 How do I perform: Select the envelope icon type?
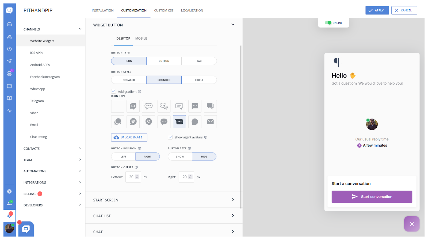tap(210, 122)
